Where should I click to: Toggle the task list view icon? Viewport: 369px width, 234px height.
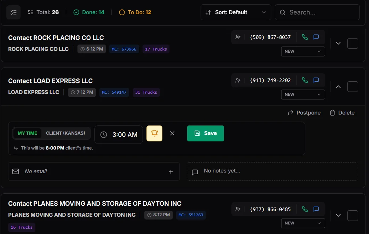pos(13,12)
